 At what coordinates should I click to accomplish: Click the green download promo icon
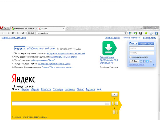point(109,48)
